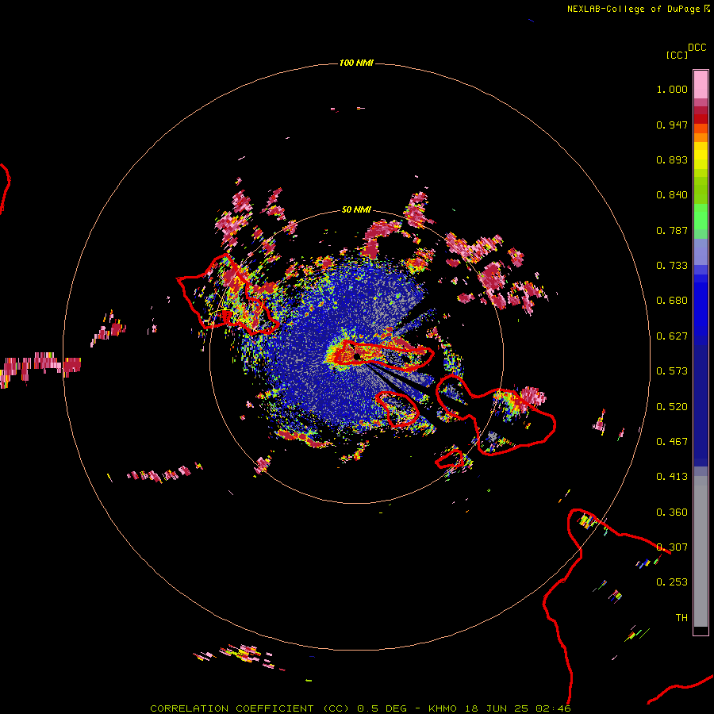Click the 0.467 scale value

tap(672, 442)
